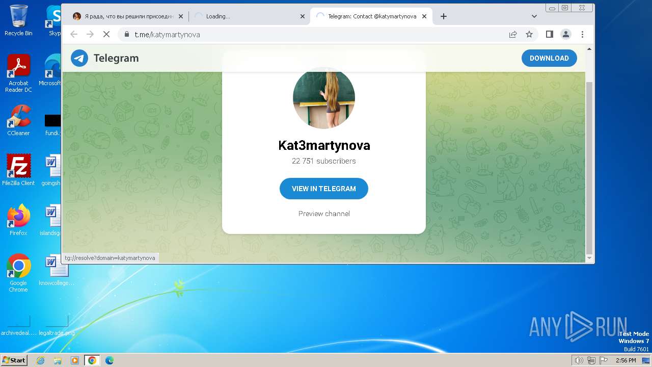
Task: Bookmark this tab with the star icon
Action: (529, 34)
